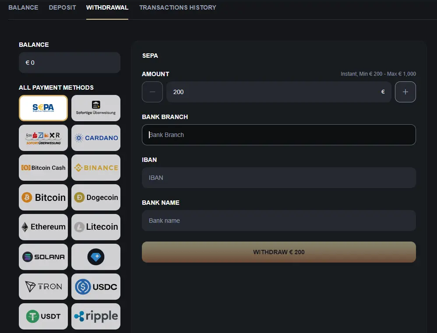Screen dimensions: 437x333
Task: Choose the Tron payment method
Action: [43, 287]
